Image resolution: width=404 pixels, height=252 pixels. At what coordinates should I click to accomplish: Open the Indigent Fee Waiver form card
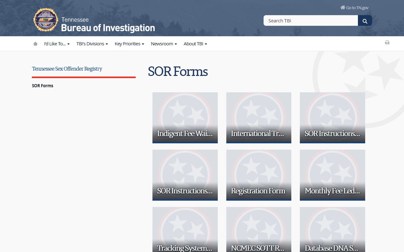185,118
